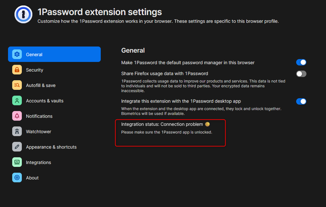Select Watchtower in the sidebar
The image size is (326, 207).
[x=39, y=132]
